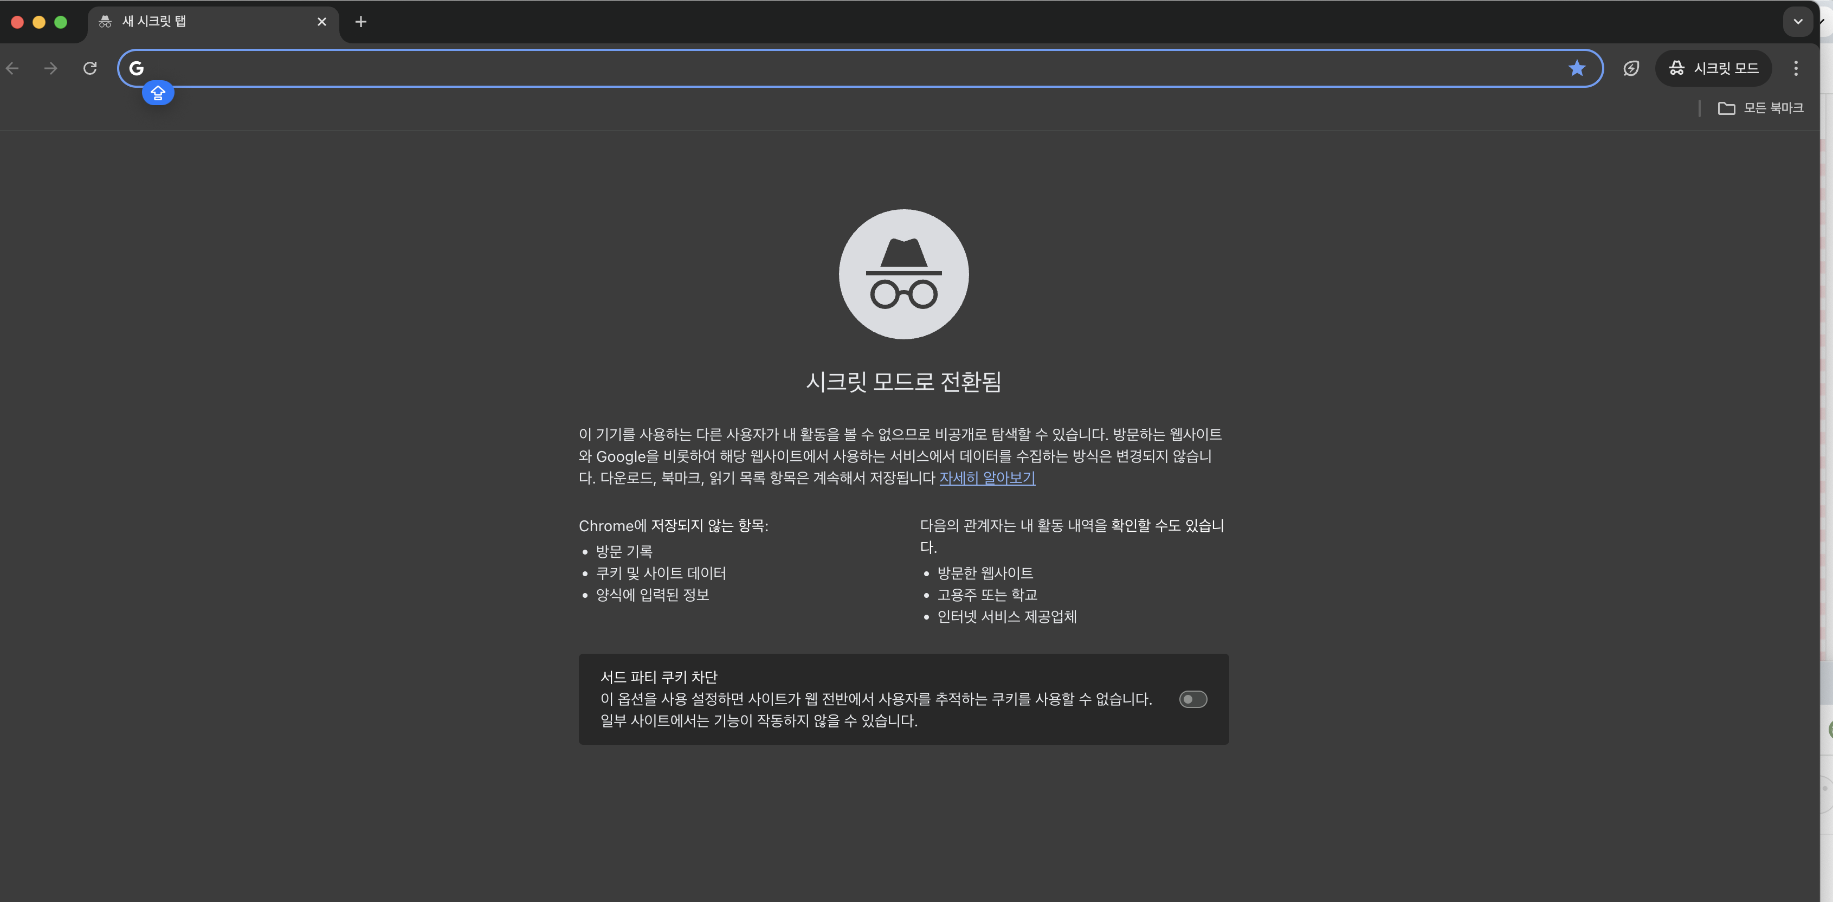The width and height of the screenshot is (1833, 902).
Task: Expand the tab search chevron dropdown
Action: [x=1797, y=22]
